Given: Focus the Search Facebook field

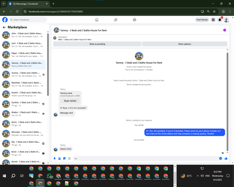Looking at the screenshot, I should click(28, 20).
